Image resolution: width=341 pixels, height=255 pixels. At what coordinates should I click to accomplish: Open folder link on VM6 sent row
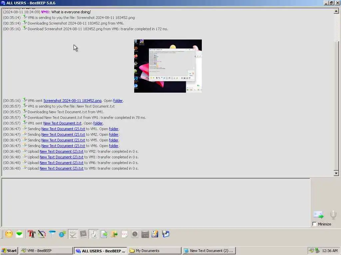pos(118,101)
